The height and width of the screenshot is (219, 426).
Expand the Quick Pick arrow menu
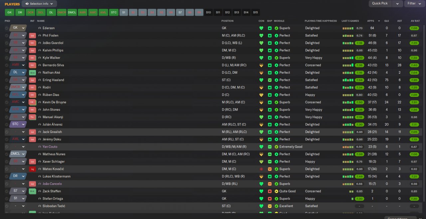point(397,4)
